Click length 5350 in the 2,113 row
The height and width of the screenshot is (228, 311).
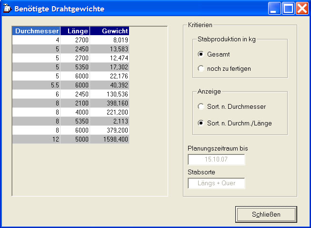point(75,121)
